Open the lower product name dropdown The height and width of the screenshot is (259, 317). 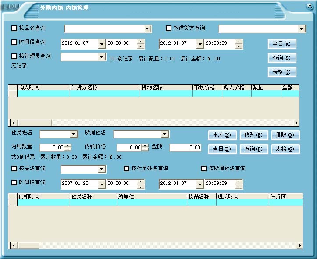click(x=102, y=169)
